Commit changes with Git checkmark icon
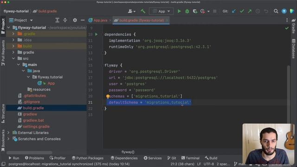The height and width of the screenshot is (167, 297). pos(242,11)
